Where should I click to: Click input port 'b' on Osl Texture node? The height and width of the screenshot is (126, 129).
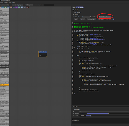click(x=39, y=55)
